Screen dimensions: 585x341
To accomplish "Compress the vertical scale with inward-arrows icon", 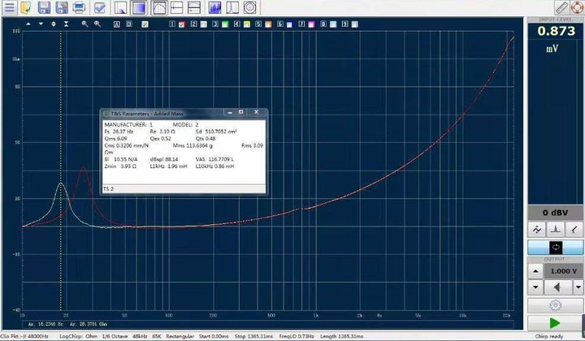I will [x=66, y=24].
